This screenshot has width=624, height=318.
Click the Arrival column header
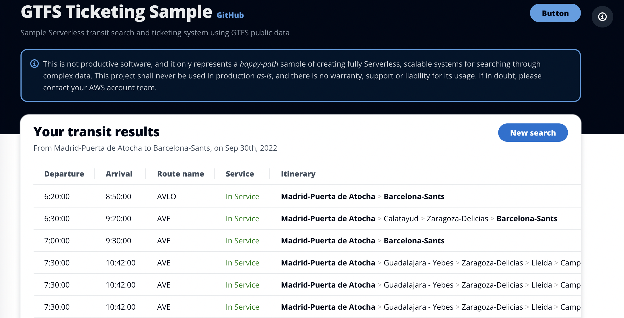coord(119,174)
